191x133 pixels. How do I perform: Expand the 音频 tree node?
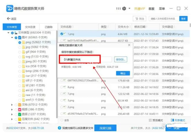pyautogui.click(x=12, y=114)
